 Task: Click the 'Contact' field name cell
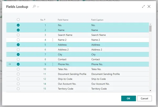click(x=62, y=59)
